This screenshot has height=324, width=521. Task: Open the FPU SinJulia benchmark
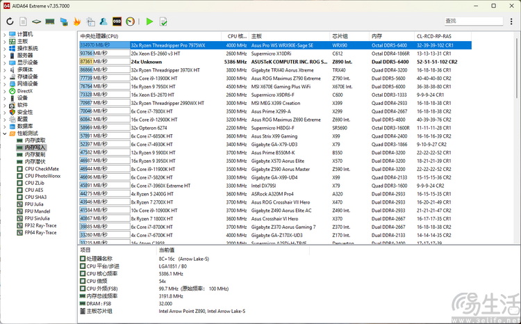point(37,218)
